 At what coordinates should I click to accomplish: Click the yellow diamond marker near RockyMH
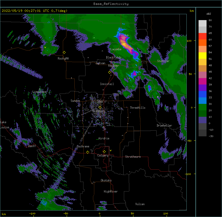pyautogui.click(x=64, y=53)
